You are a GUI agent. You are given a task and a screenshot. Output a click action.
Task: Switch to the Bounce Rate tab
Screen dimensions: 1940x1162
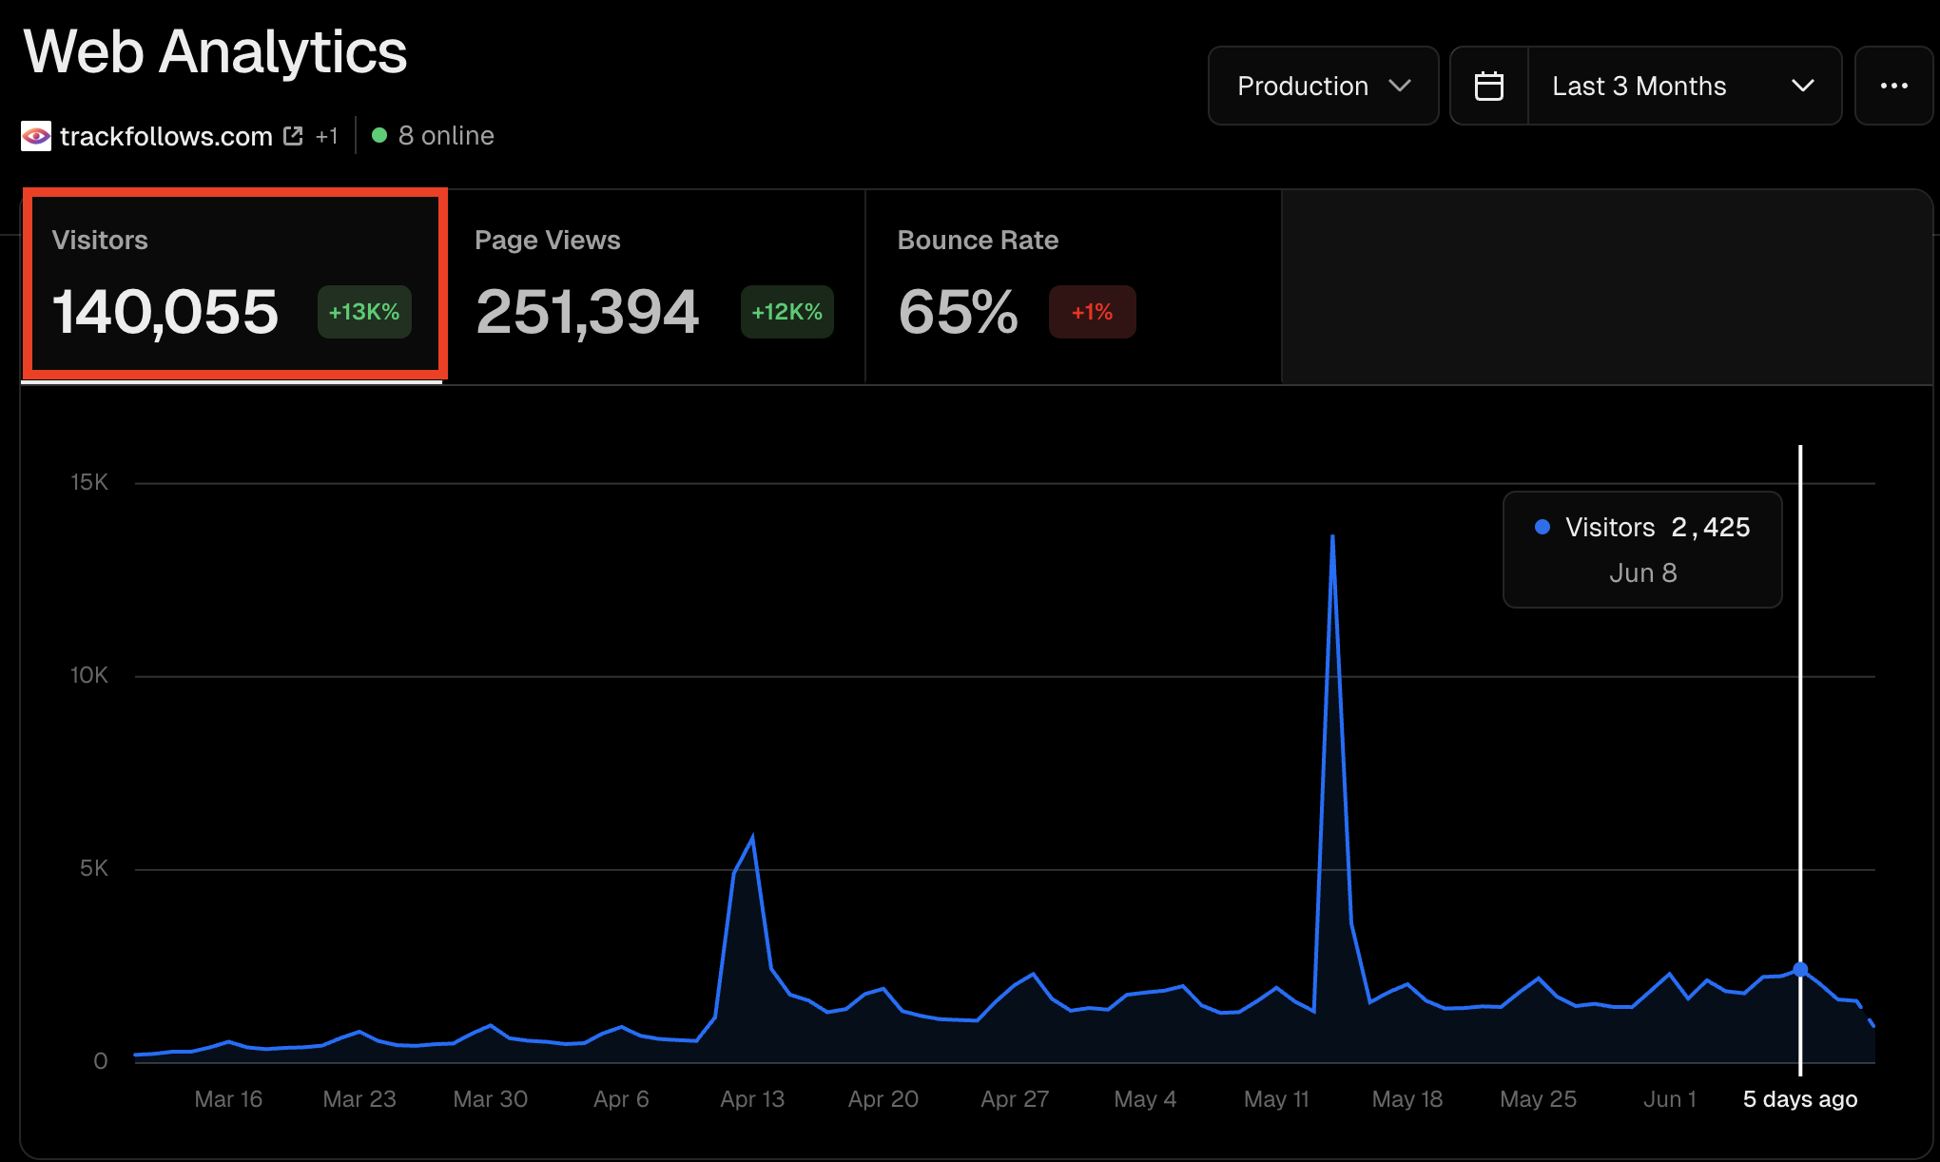1073,285
